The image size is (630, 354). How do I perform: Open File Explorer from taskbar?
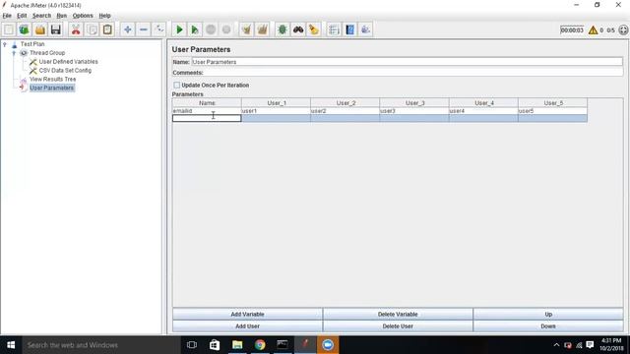point(237,345)
